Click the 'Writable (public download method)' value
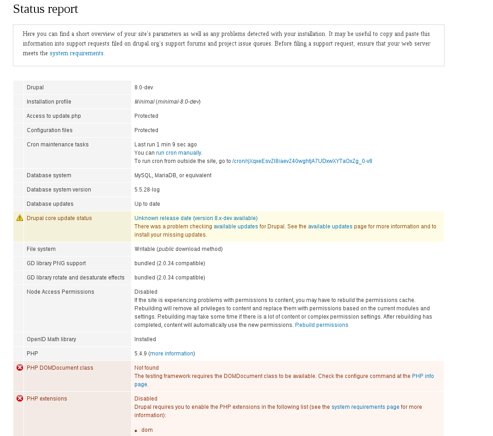The image size is (493, 436). 179,249
